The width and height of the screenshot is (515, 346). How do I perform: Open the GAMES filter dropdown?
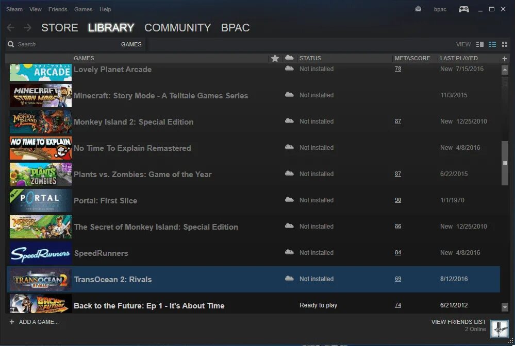pyautogui.click(x=131, y=44)
